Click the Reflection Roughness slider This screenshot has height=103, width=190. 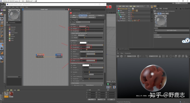(95, 47)
